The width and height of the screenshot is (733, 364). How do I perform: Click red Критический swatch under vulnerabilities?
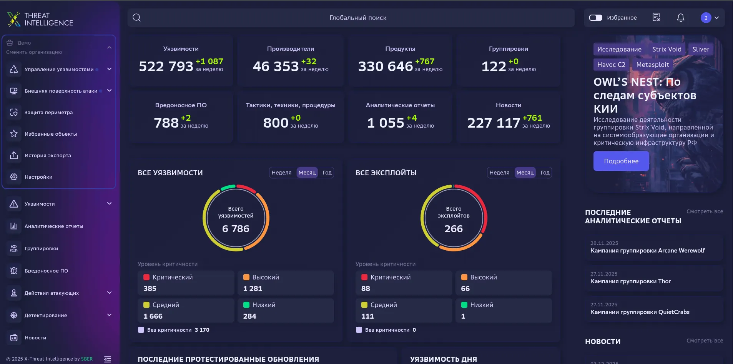(x=146, y=277)
